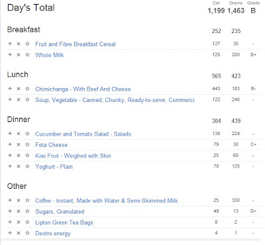This screenshot has width=265, height=245.
Task: Open Fruit and Fibre Breakfast Cereal link
Action: pyautogui.click(x=76, y=44)
